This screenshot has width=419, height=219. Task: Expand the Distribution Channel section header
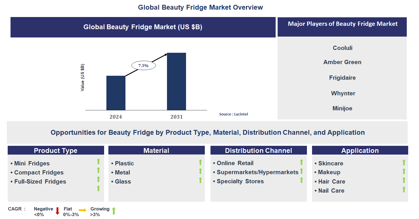[x=258, y=150]
